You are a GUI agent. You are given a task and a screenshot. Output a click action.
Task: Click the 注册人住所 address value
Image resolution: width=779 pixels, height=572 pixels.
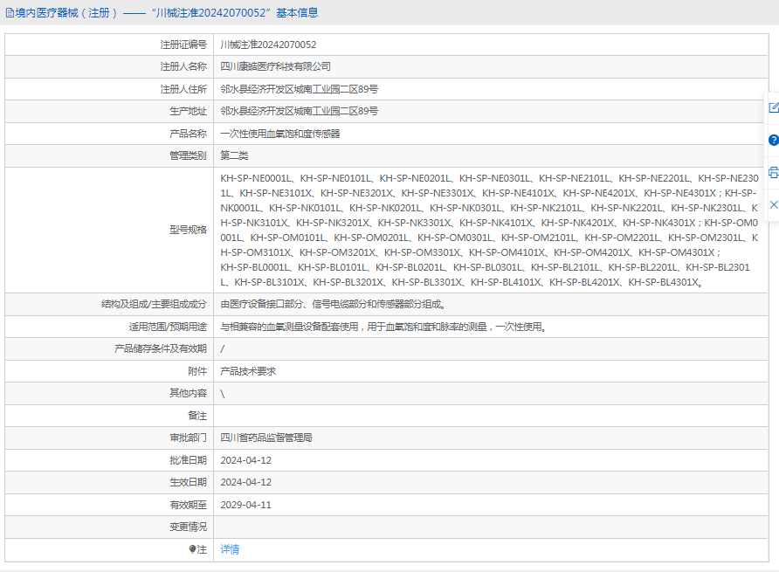coord(299,89)
